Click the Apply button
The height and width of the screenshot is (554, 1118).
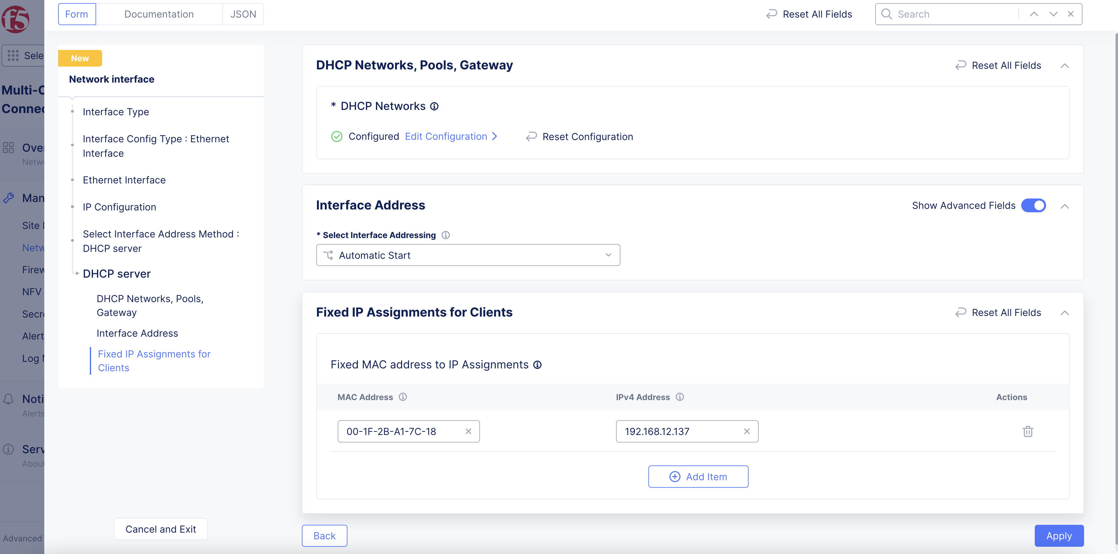tap(1059, 536)
